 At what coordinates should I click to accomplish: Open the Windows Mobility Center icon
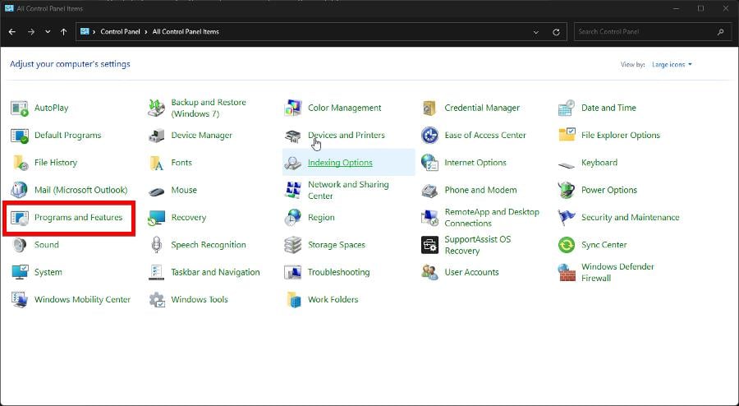(x=20, y=299)
